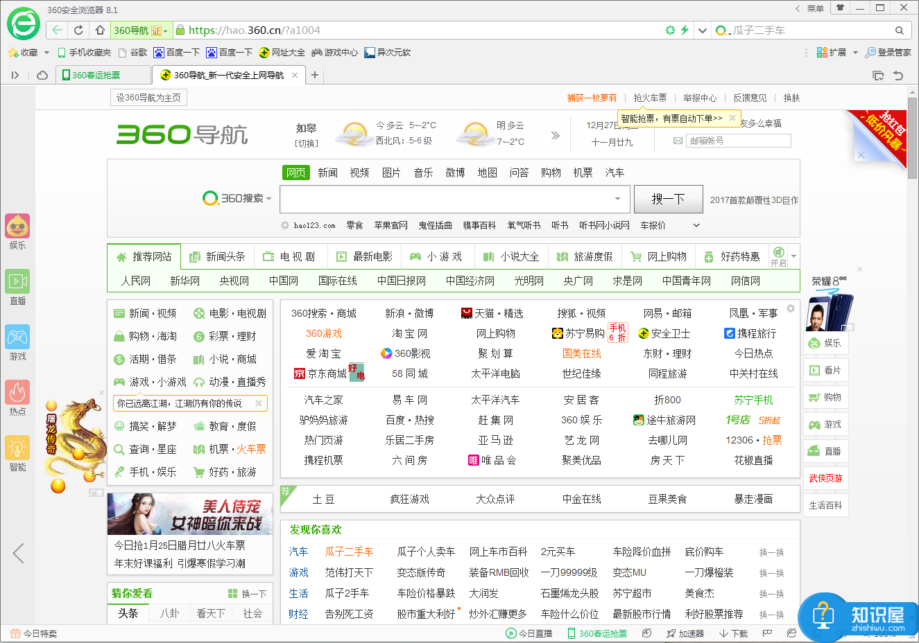Click 下载 in status bar
The height and width of the screenshot is (643, 919).
tap(734, 633)
